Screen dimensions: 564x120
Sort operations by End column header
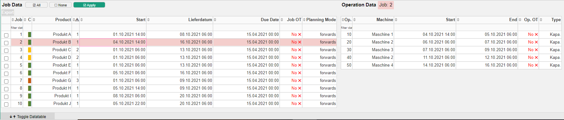click(513, 20)
